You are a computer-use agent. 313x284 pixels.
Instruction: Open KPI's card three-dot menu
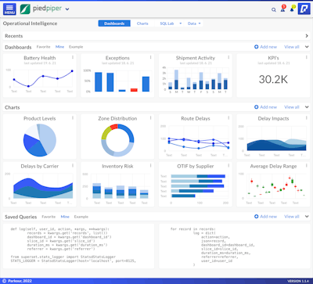click(307, 57)
